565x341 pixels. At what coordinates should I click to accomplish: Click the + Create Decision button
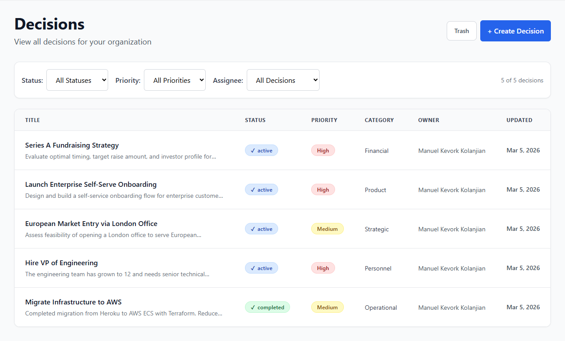click(x=515, y=31)
